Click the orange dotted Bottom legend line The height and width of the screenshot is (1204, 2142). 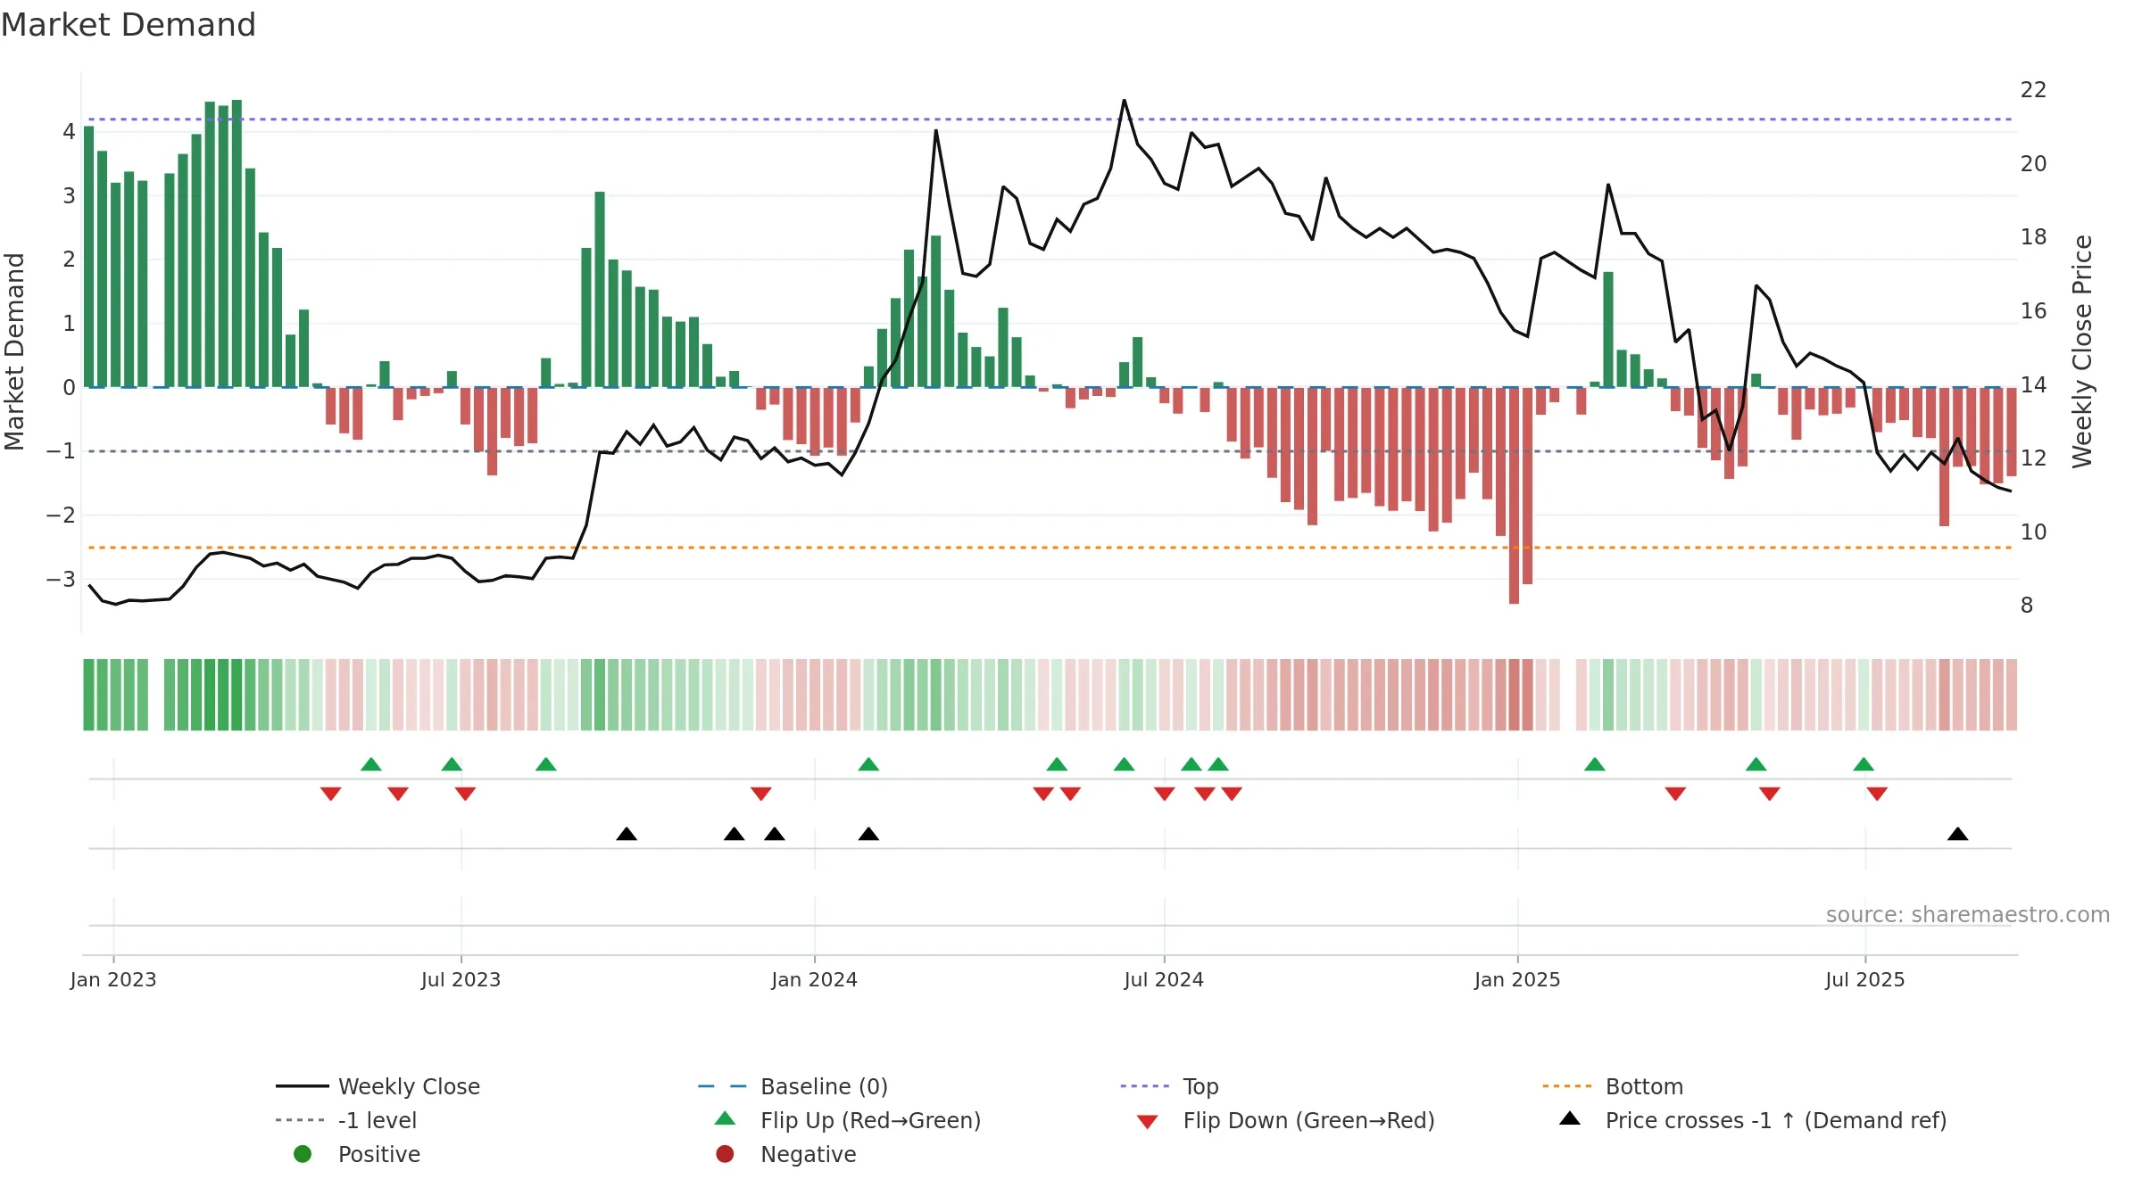1567,1086
